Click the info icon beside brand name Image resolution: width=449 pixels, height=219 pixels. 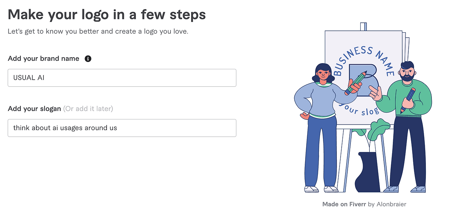tap(88, 59)
